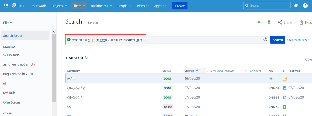312x116 pixels.
Task: Click the sub-task type icon for ONG-54
Action: 285,88
